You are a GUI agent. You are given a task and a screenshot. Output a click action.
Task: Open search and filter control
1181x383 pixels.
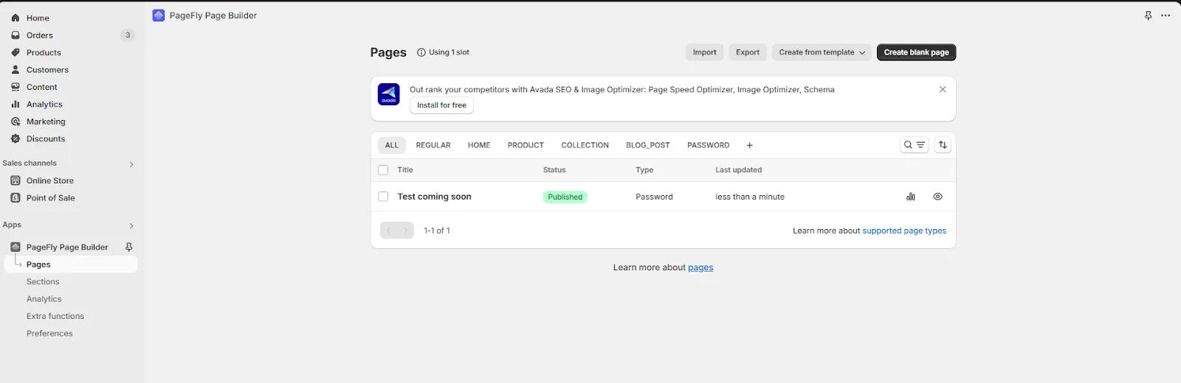(x=915, y=145)
